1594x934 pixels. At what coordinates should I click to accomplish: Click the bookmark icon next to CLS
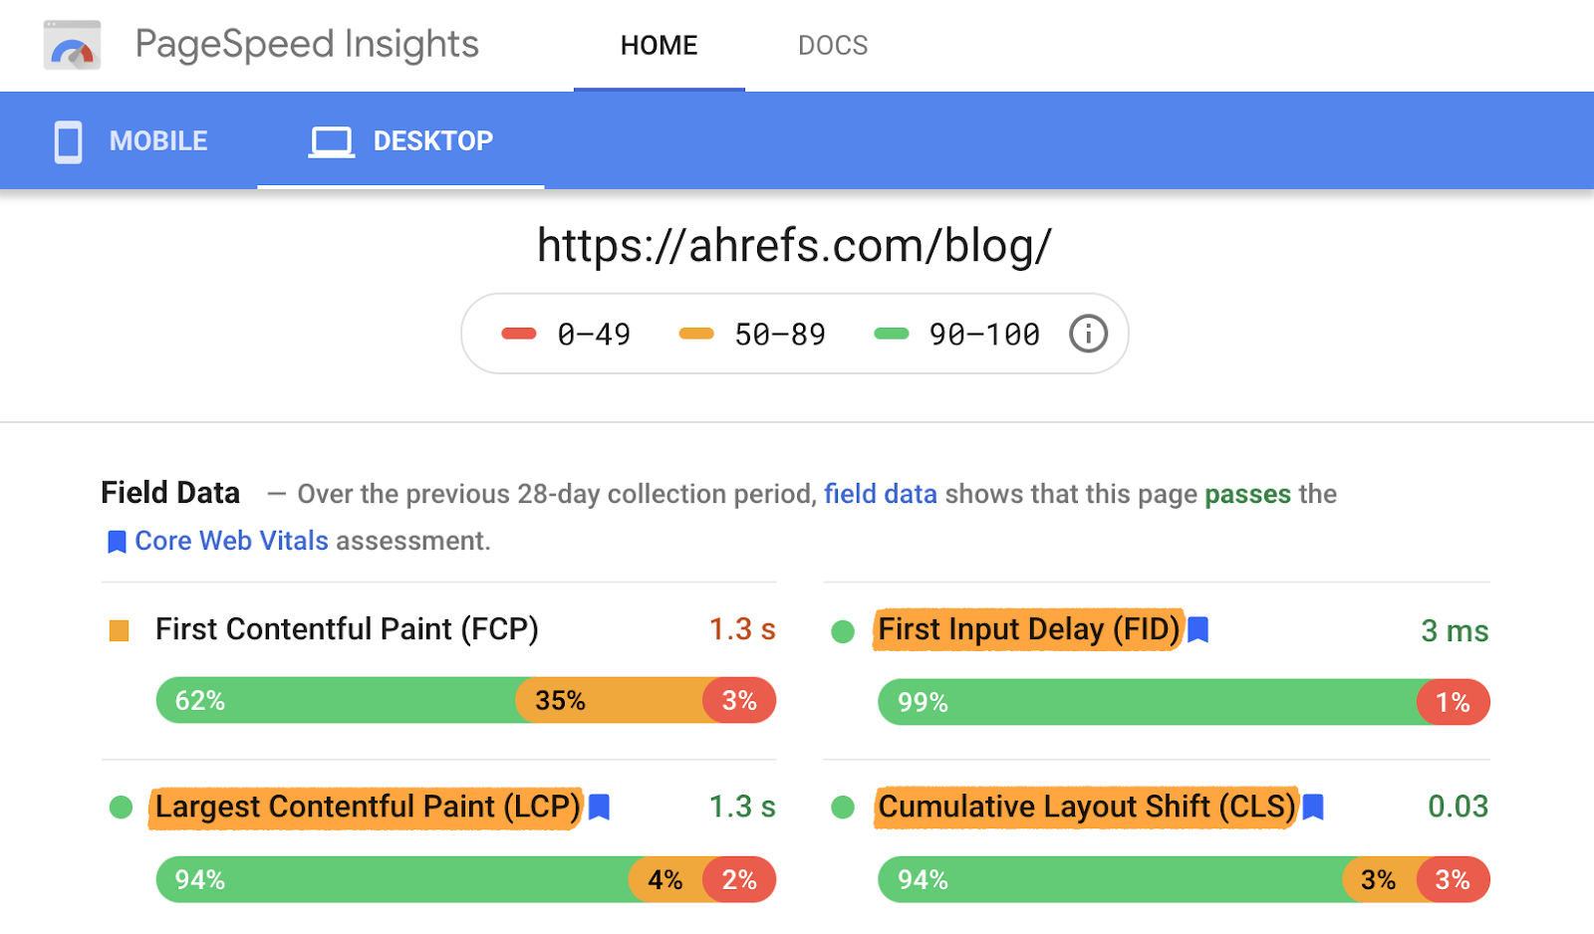coord(1314,807)
